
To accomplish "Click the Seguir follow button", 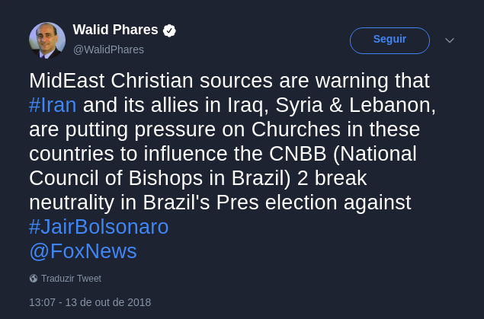I will tap(389, 40).
